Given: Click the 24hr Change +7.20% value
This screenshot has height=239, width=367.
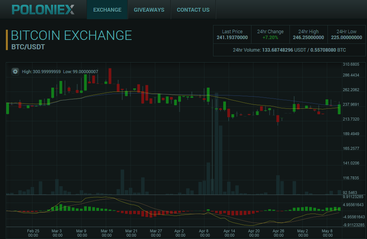Looking at the screenshot, I should [x=270, y=38].
